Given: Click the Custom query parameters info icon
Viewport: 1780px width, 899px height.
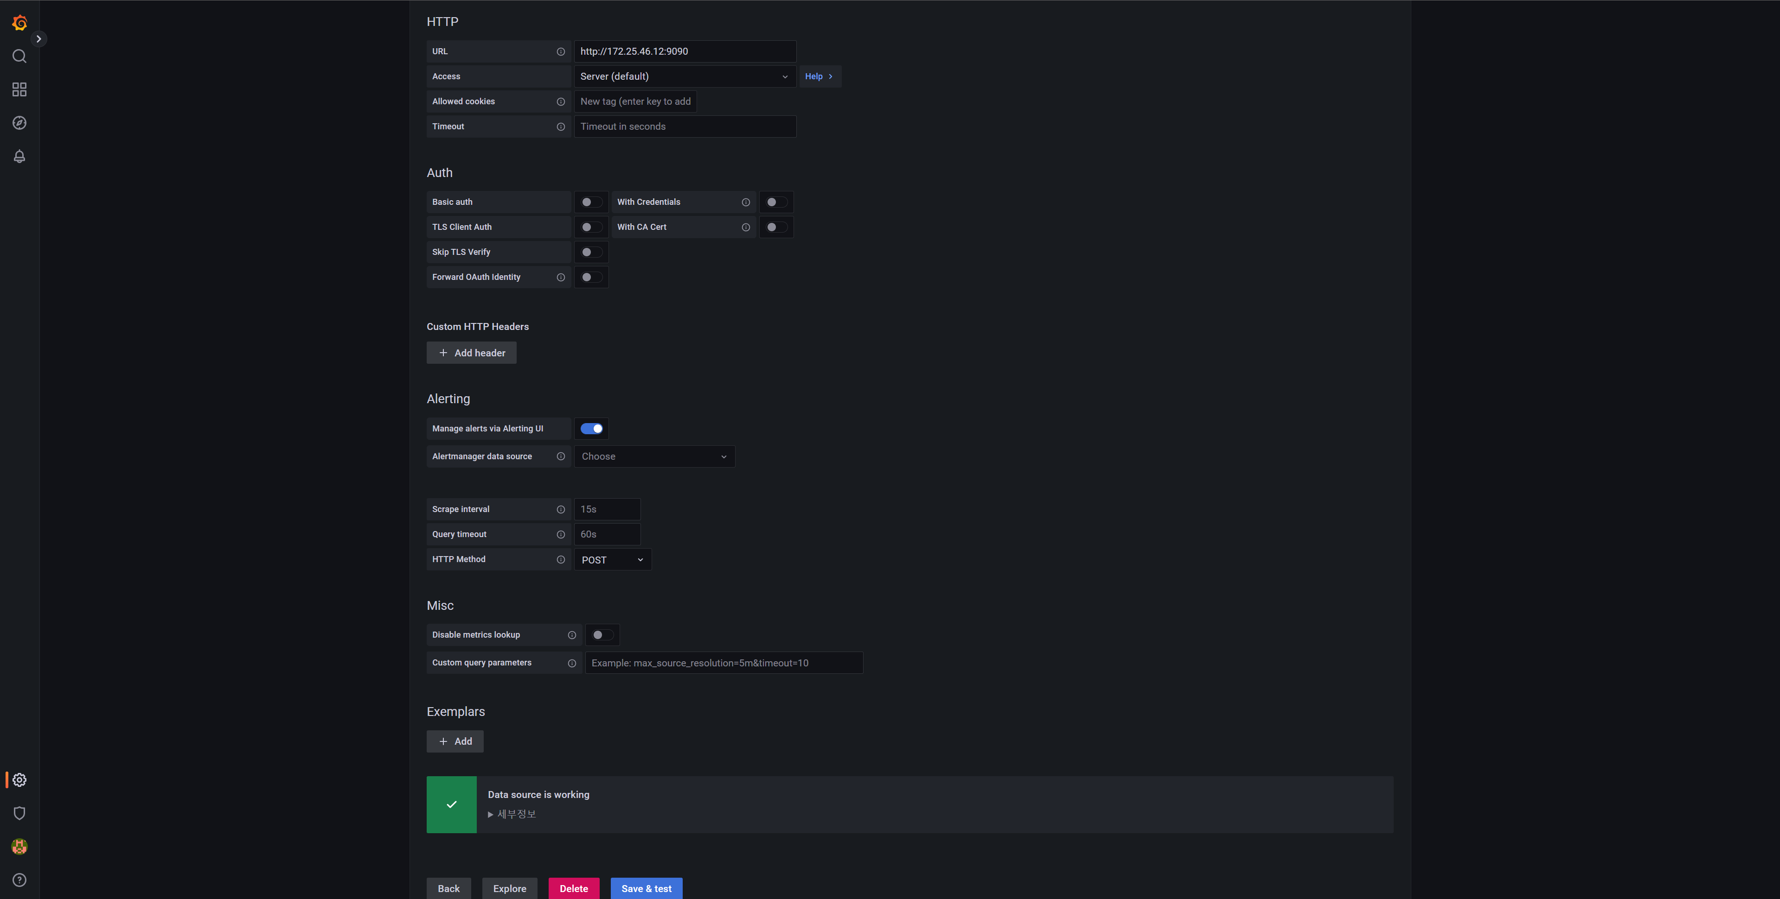Looking at the screenshot, I should click(571, 663).
